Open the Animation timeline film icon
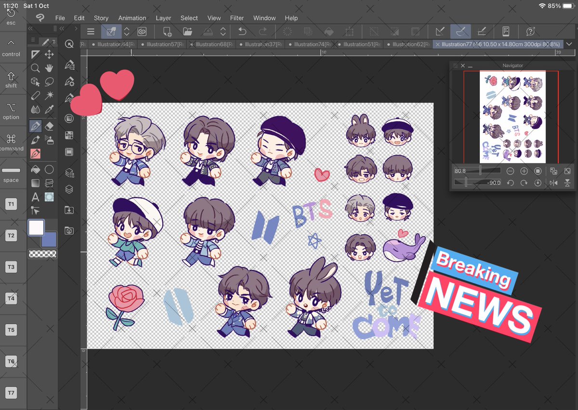Screen dimensions: 578x410 [x=69, y=152]
